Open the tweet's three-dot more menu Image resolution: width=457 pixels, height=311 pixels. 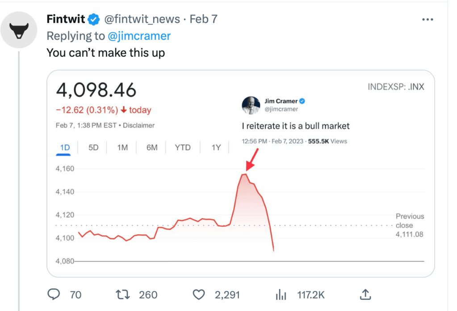click(428, 20)
